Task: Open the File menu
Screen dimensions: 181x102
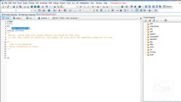Action: click(x=6, y=3)
